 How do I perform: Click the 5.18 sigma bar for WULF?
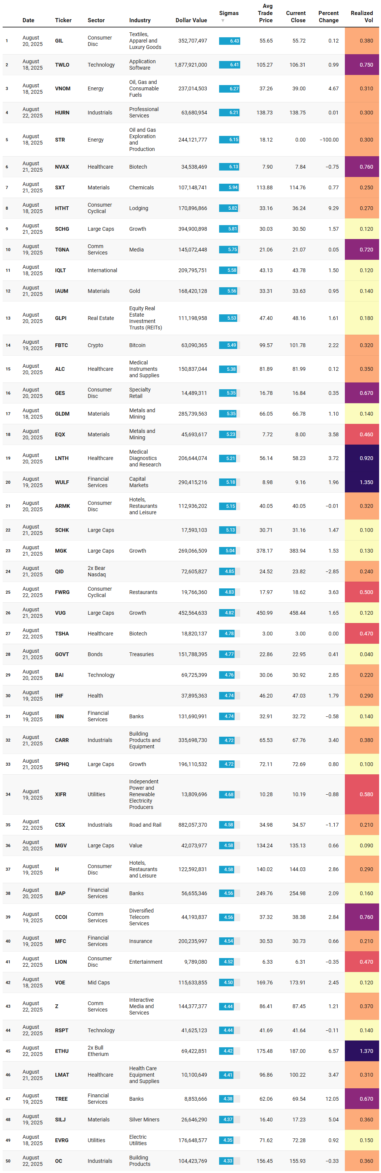click(228, 482)
